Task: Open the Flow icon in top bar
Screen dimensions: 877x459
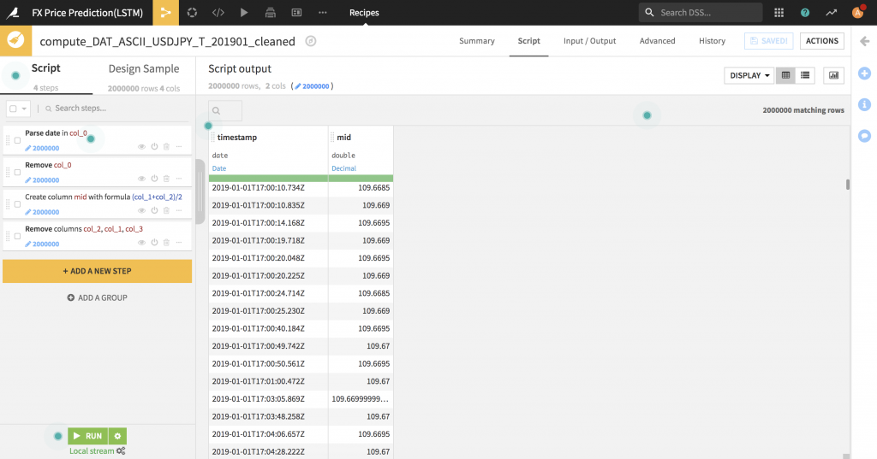Action: click(165, 12)
